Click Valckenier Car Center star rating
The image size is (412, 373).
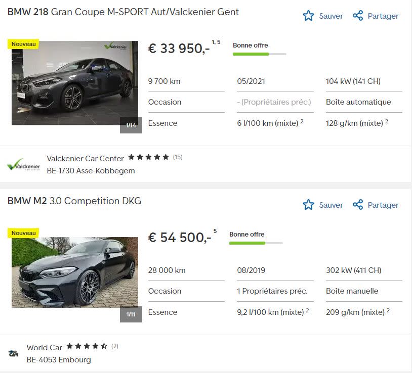coord(148,157)
